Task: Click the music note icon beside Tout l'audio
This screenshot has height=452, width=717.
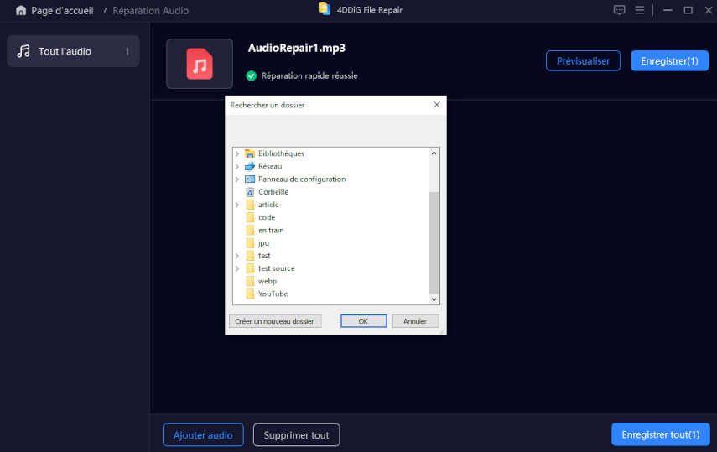Action: pos(23,51)
